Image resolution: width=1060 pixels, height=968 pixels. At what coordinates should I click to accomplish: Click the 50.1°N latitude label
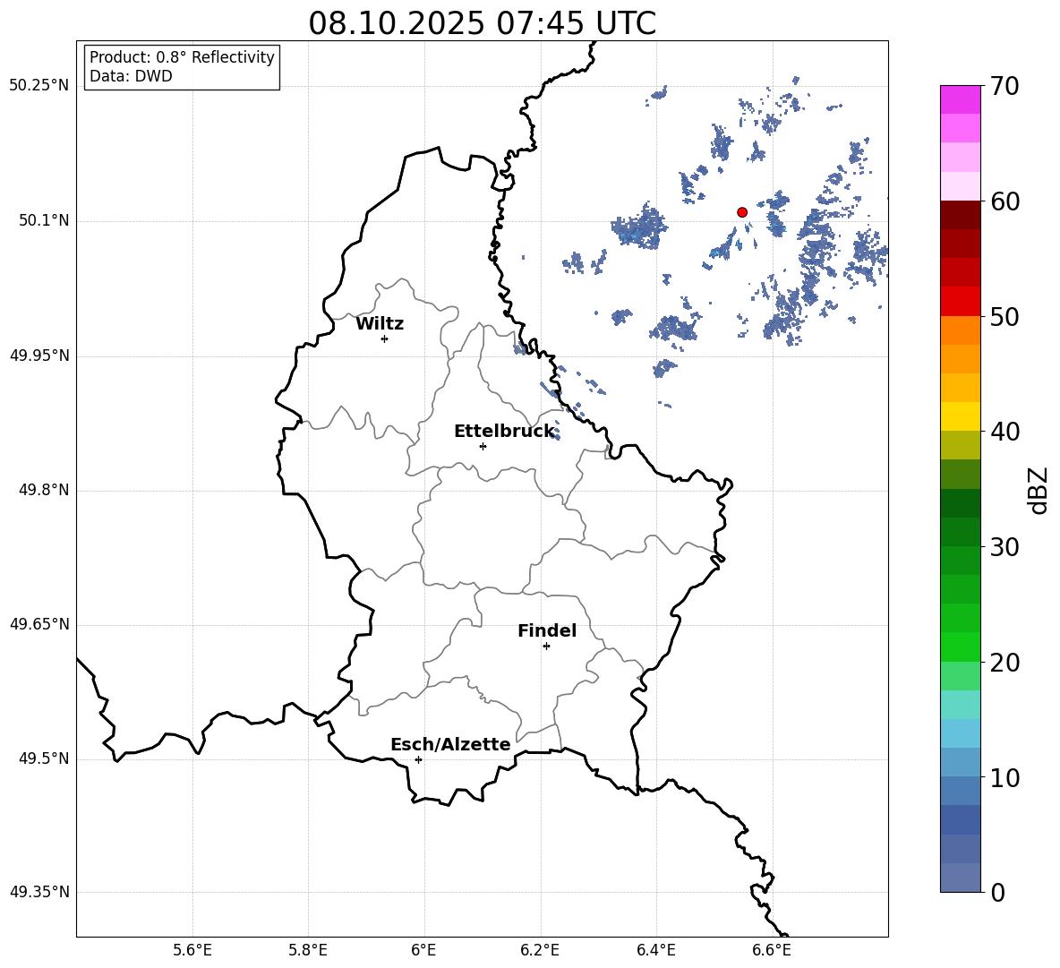43,221
